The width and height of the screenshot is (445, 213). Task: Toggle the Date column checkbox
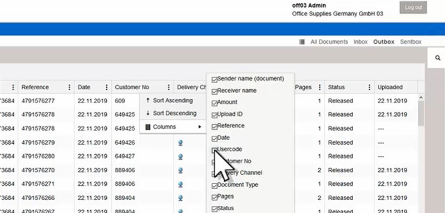(x=215, y=139)
